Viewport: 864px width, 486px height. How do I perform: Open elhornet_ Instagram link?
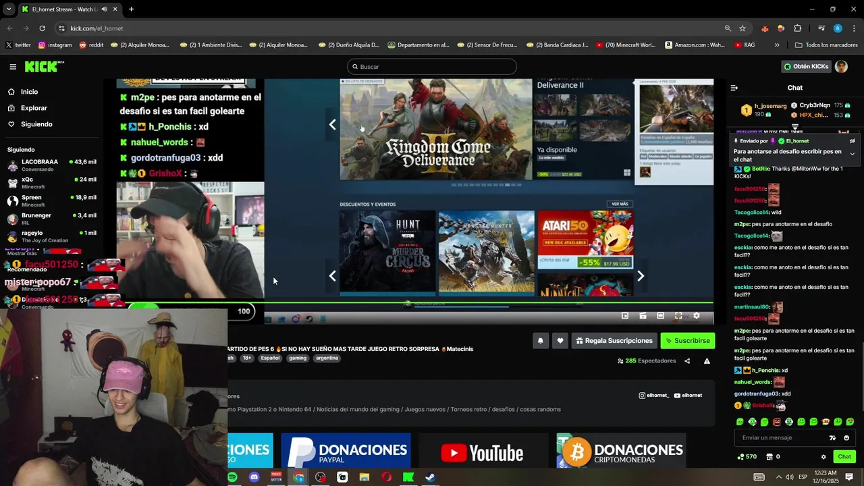coord(654,396)
